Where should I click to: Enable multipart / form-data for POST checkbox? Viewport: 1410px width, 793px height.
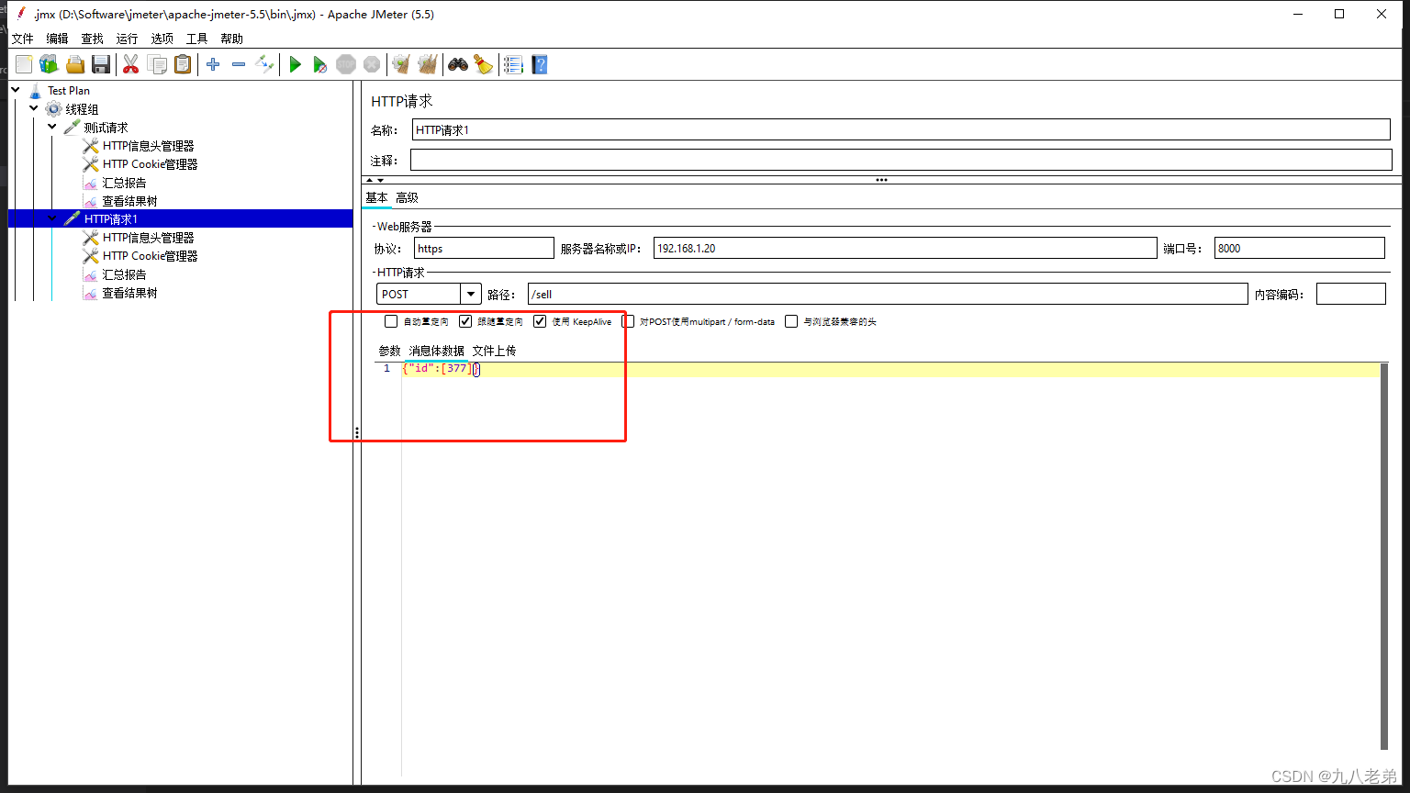628,321
